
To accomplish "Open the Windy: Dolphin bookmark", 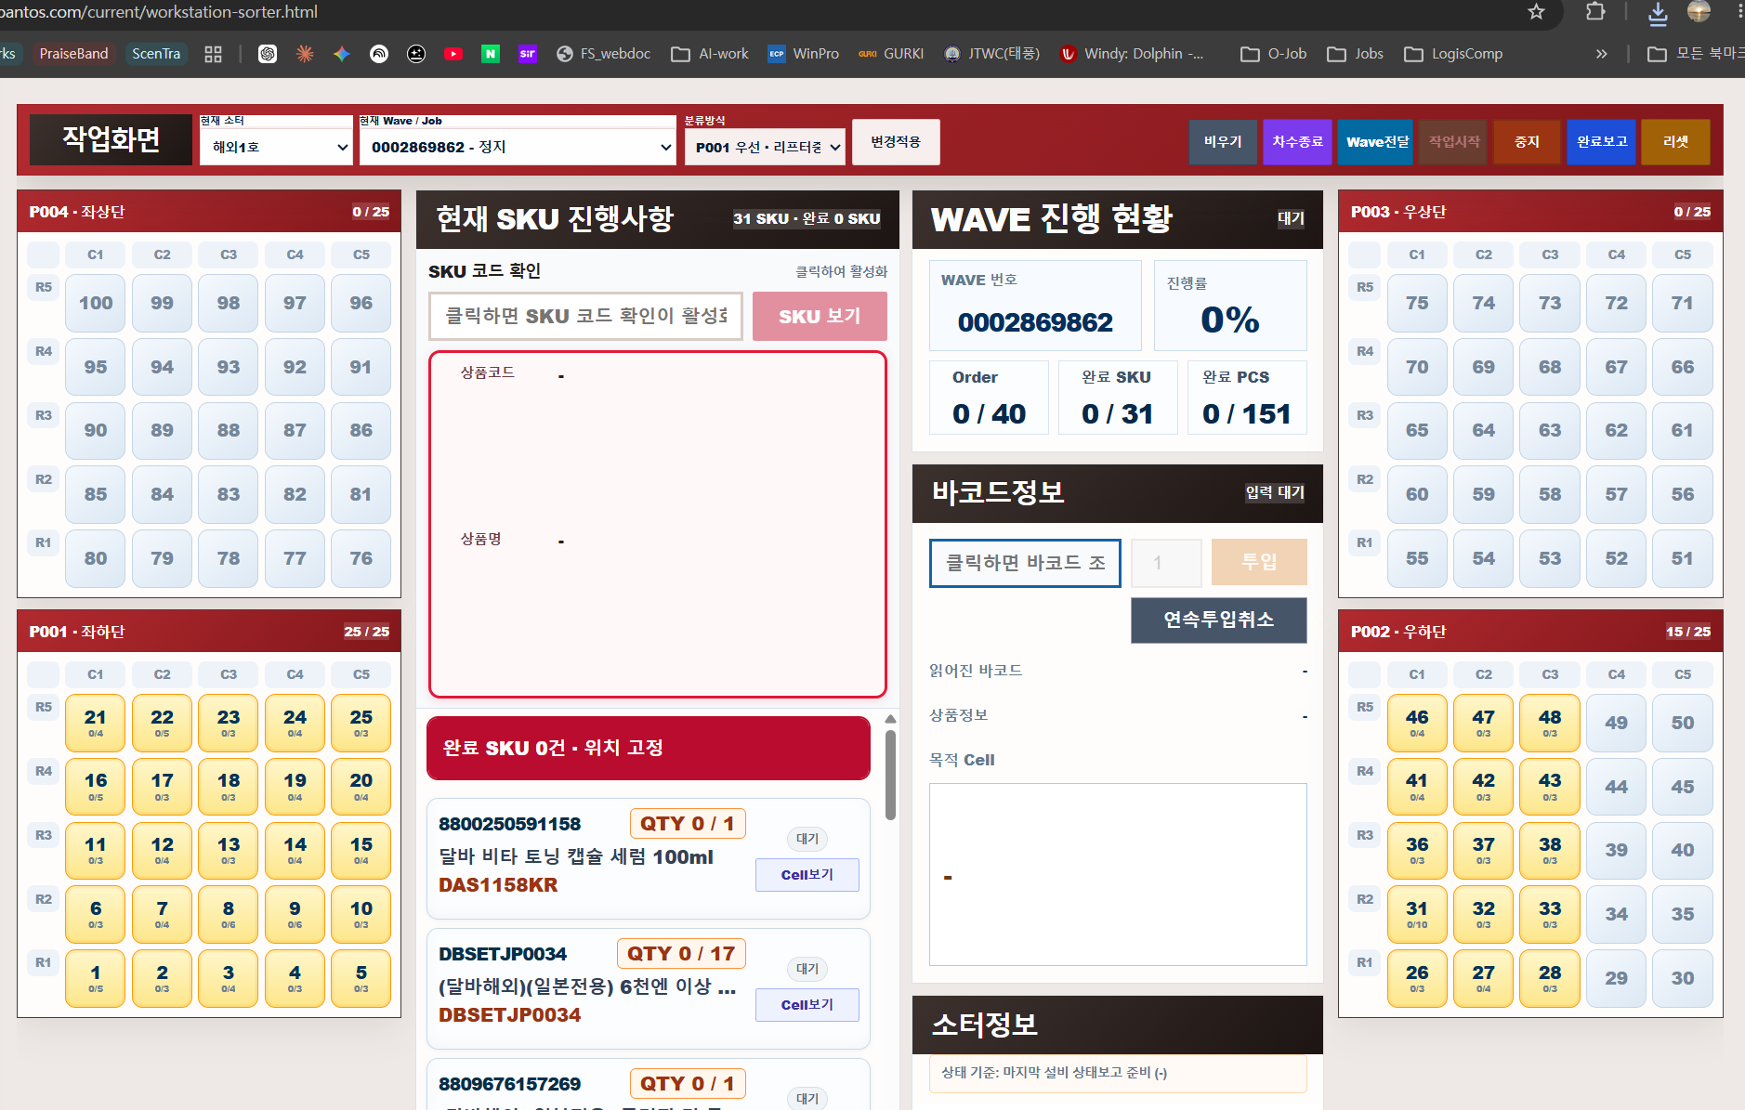I will point(1132,54).
